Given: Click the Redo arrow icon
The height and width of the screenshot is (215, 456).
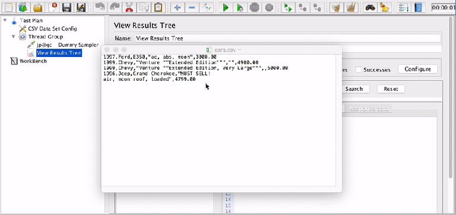Looking at the screenshot, I should (115, 7).
